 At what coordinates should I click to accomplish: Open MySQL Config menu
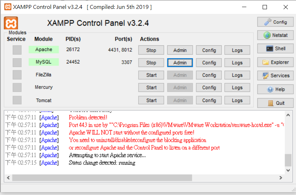point(209,63)
